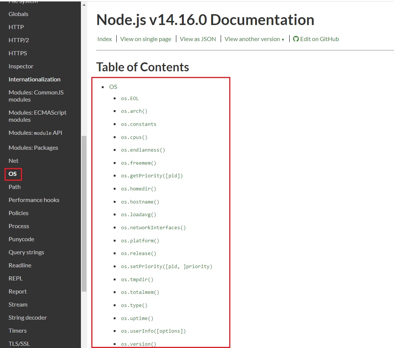Open Inspector in the sidebar
This screenshot has width=394, height=348.
tap(21, 66)
